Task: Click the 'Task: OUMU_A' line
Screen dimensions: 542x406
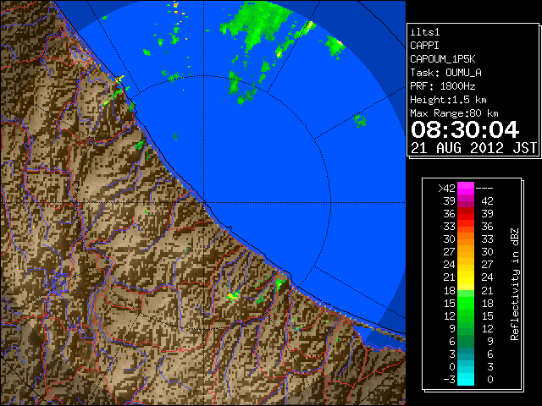Action: [x=446, y=73]
